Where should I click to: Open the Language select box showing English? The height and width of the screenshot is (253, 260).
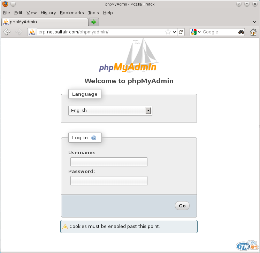click(110, 111)
